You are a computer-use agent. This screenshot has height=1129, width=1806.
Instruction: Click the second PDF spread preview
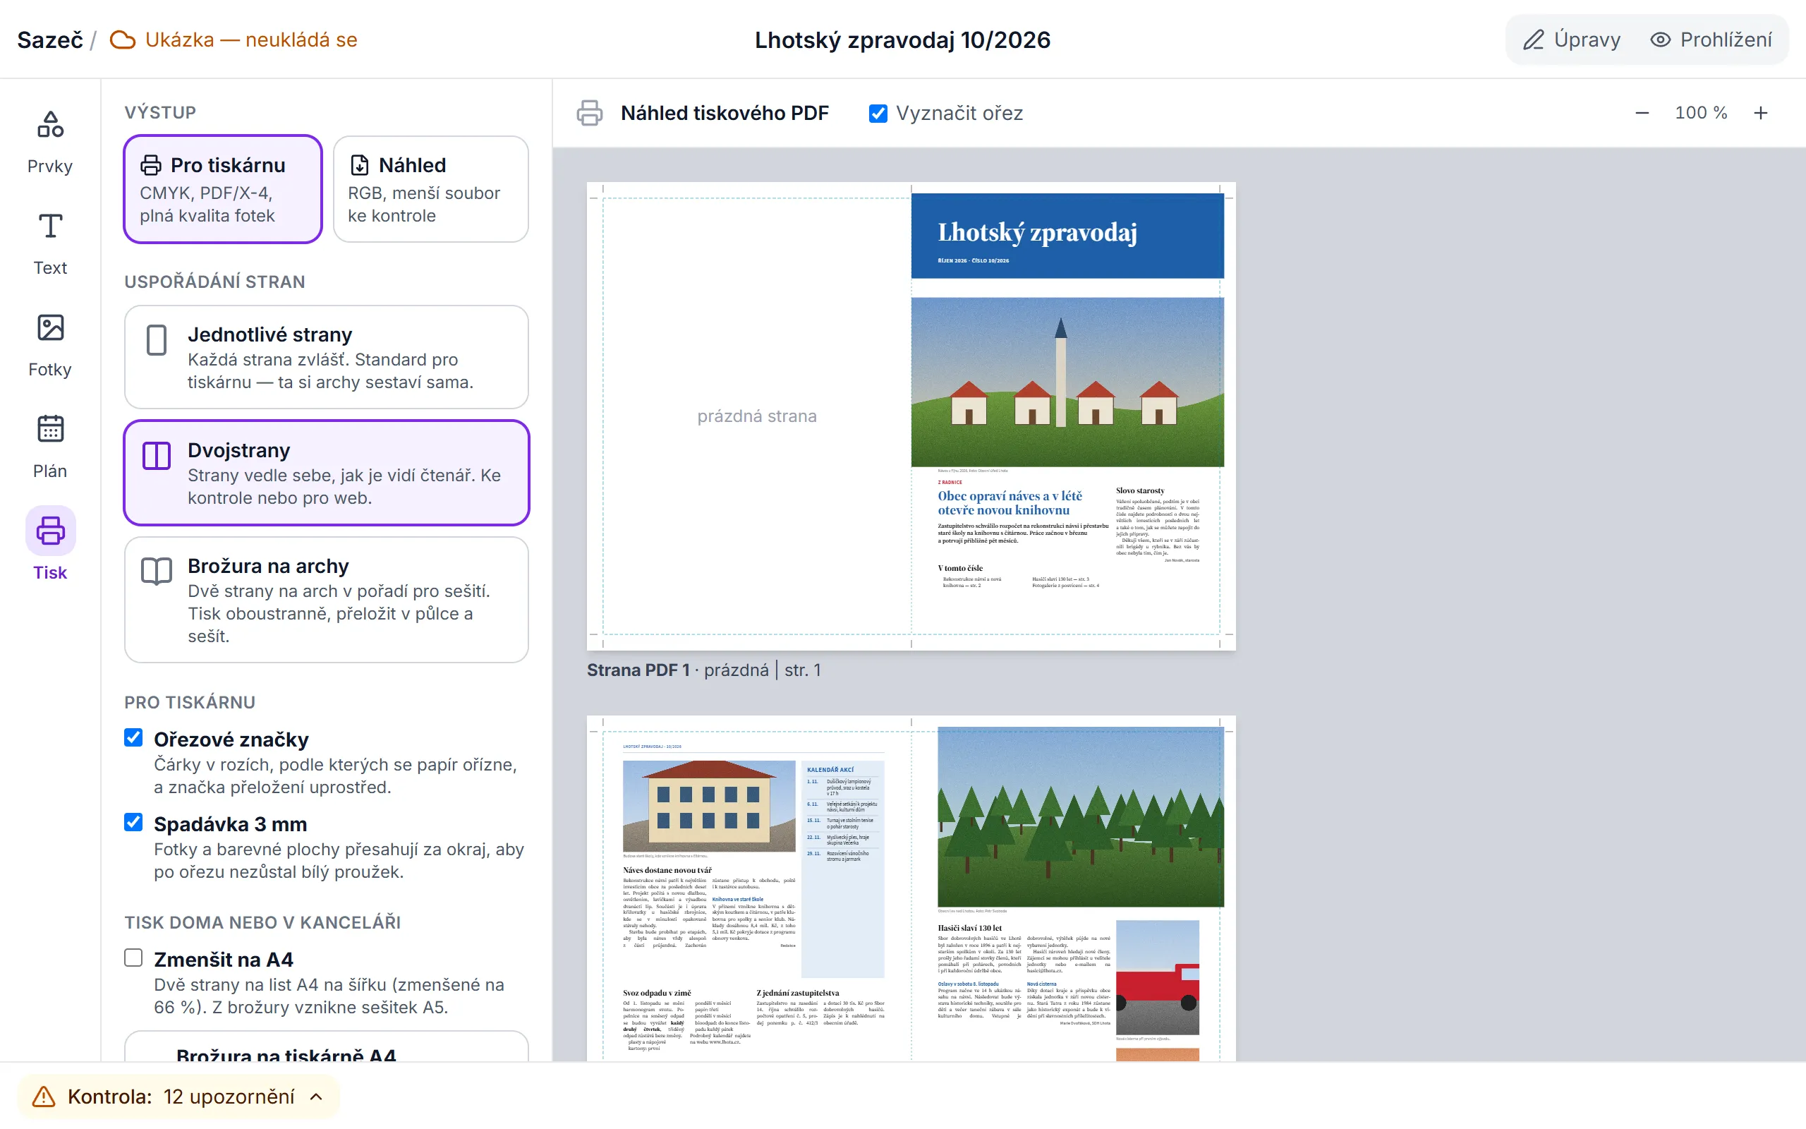911,888
